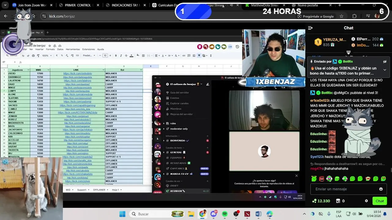The height and width of the screenshot is (220, 392).
Task: Switch to PRIMER CONTROL tab
Action: [x=78, y=5]
